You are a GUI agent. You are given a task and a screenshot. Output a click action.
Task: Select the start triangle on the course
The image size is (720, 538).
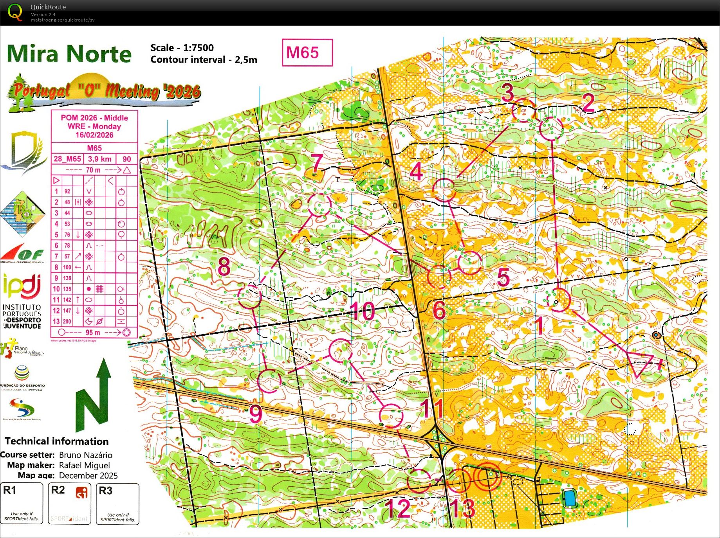639,363
